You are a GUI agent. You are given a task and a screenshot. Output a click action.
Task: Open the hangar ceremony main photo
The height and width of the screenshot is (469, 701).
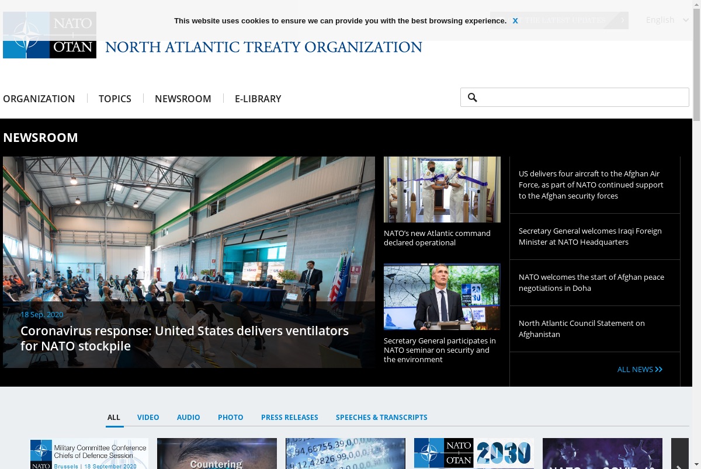point(189,262)
